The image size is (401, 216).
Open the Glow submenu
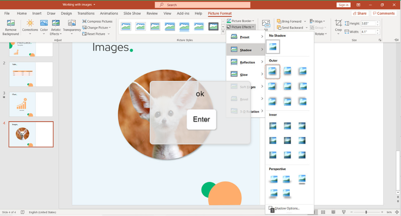click(x=246, y=75)
